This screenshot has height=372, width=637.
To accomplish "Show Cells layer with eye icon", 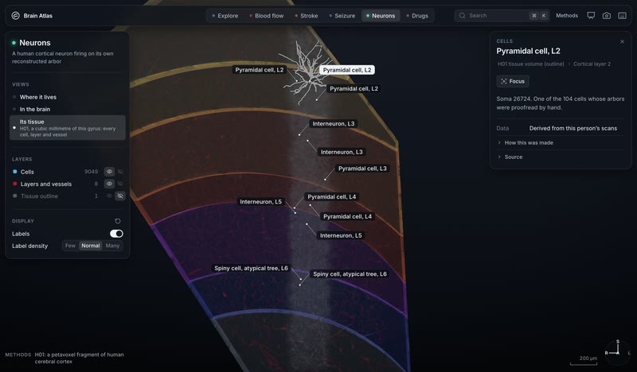I will (x=109, y=172).
